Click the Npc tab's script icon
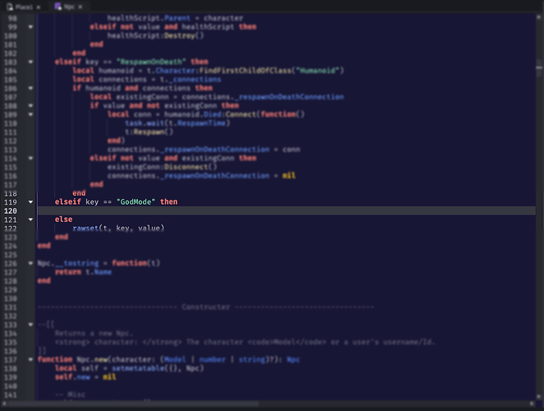The width and height of the screenshot is (544, 411). 58,7
